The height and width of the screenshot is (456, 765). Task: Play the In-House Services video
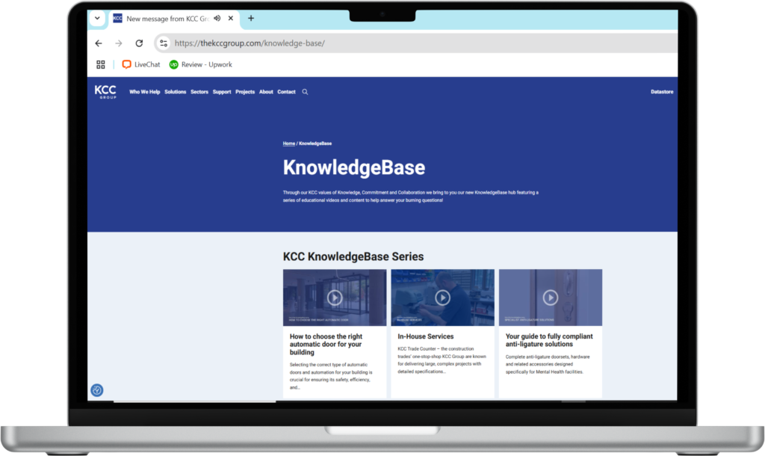tap(442, 298)
